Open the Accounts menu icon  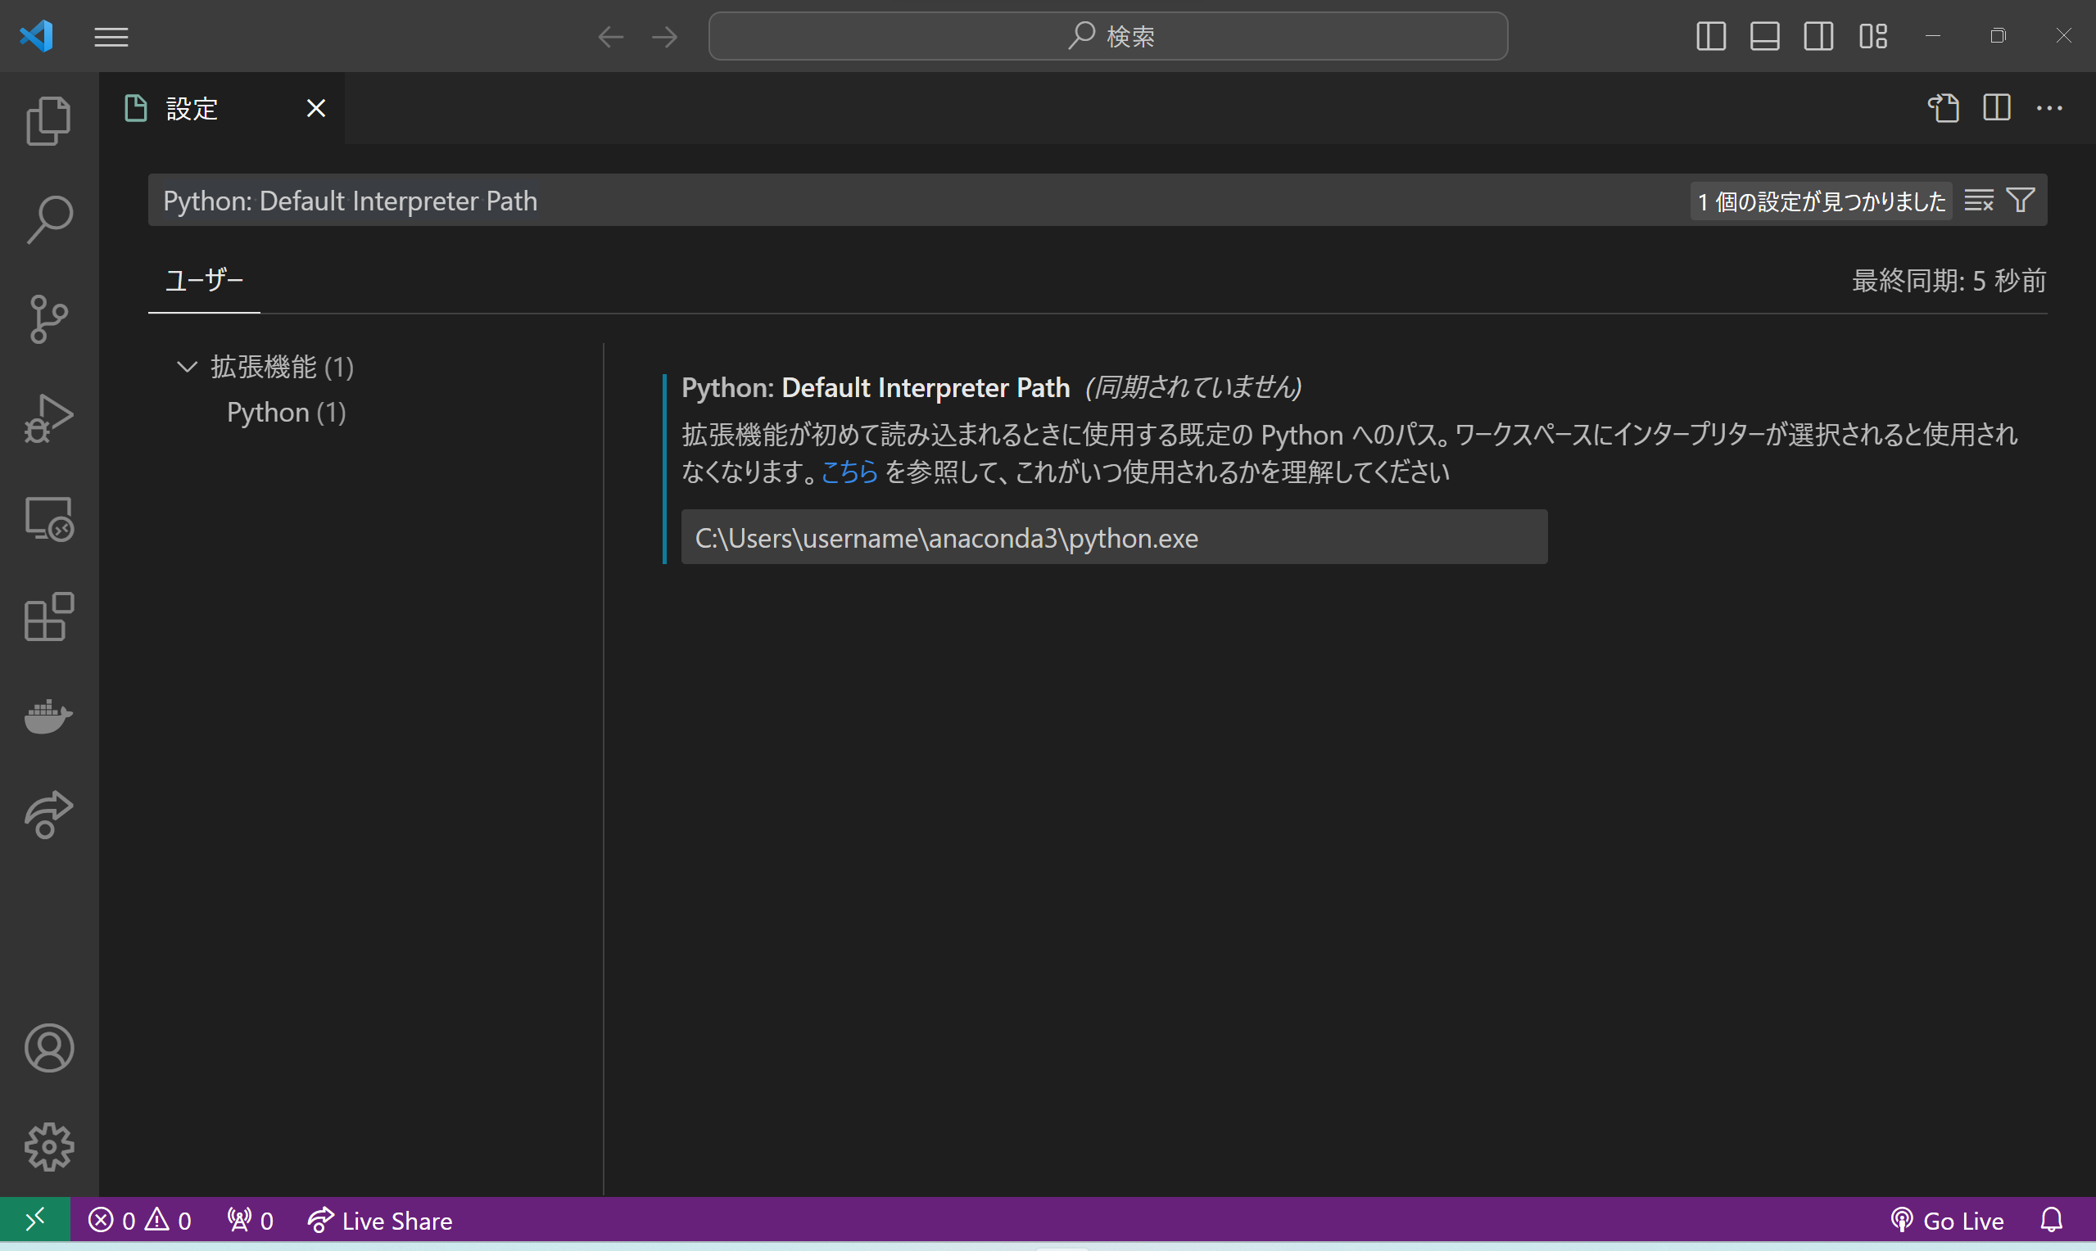48,1048
